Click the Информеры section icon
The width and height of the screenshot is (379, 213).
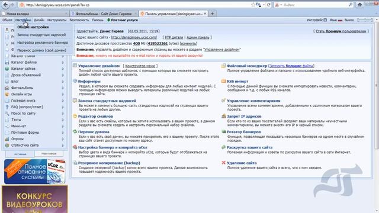[x=75, y=81]
